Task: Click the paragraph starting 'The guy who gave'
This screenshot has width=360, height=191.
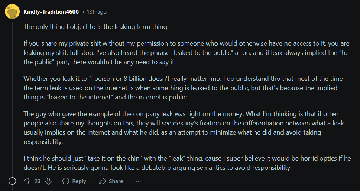Action: pyautogui.click(x=184, y=128)
